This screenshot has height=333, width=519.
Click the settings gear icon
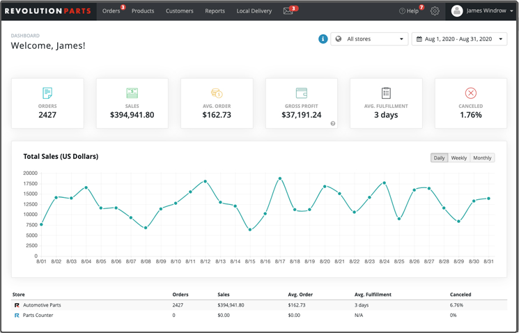click(435, 11)
